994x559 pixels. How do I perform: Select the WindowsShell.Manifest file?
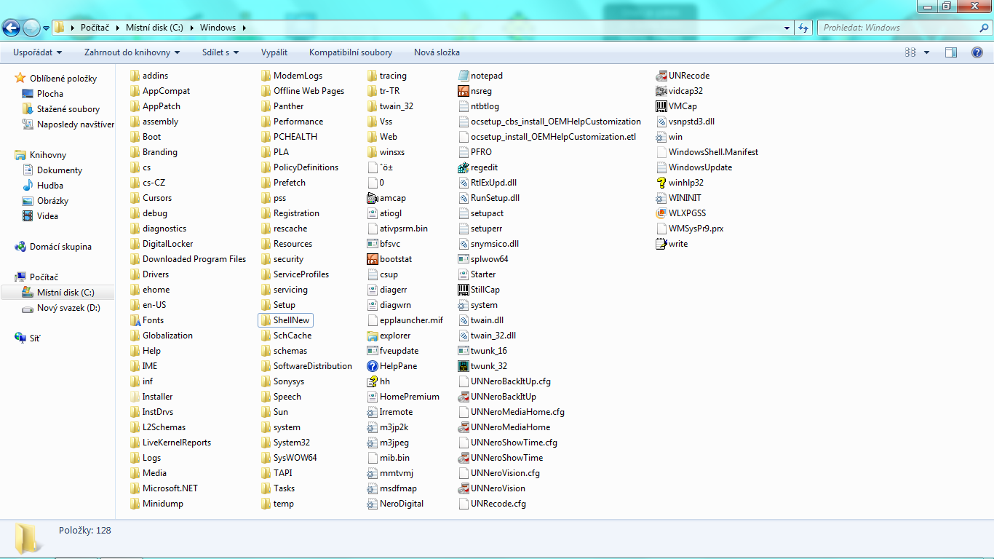(x=707, y=152)
